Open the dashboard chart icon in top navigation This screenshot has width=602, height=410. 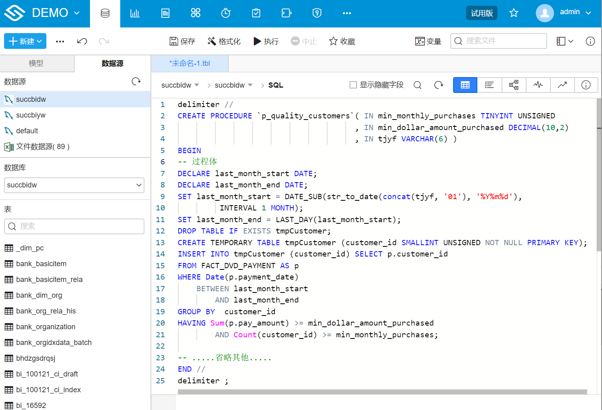pyautogui.click(x=135, y=13)
